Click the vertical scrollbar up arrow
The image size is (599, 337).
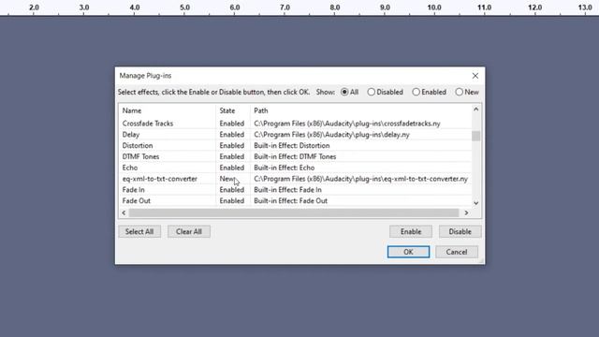tap(476, 110)
